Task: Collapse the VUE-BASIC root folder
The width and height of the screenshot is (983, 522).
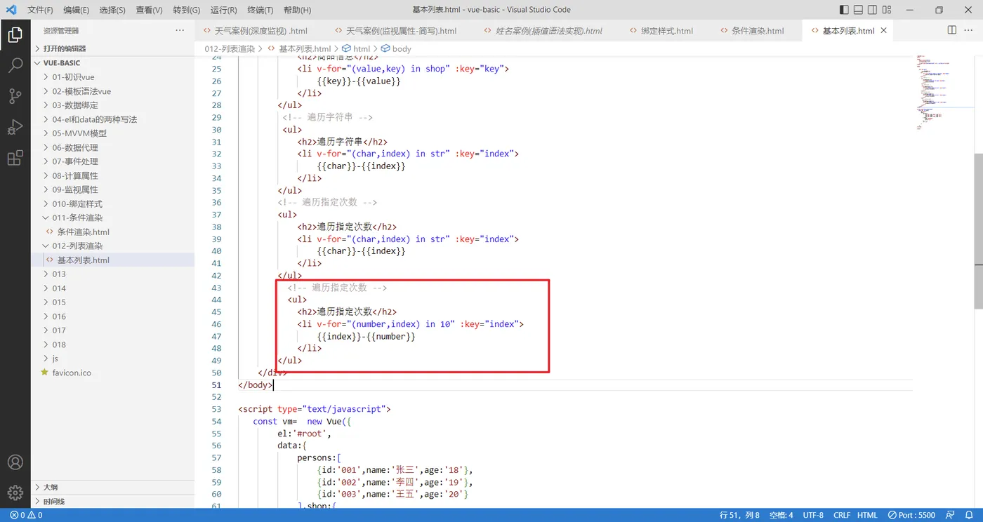Action: click(112, 62)
